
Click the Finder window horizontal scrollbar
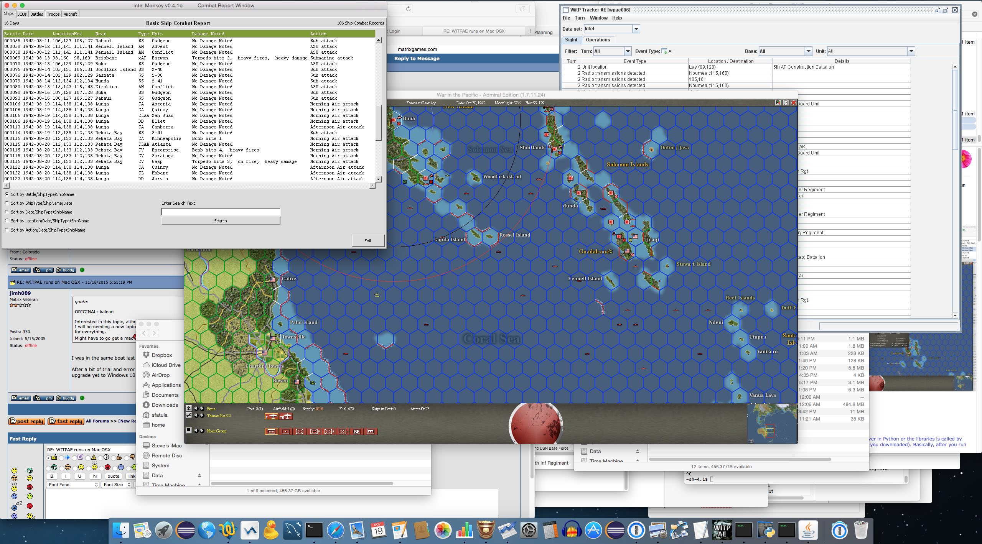pyautogui.click(x=302, y=483)
